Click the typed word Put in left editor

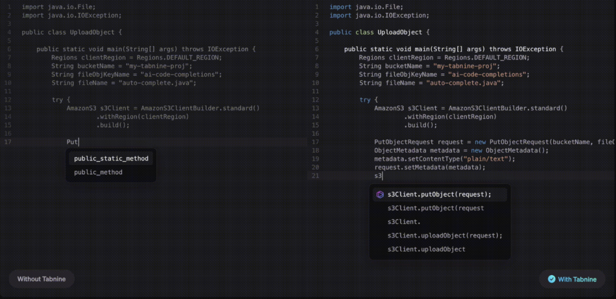click(x=72, y=142)
